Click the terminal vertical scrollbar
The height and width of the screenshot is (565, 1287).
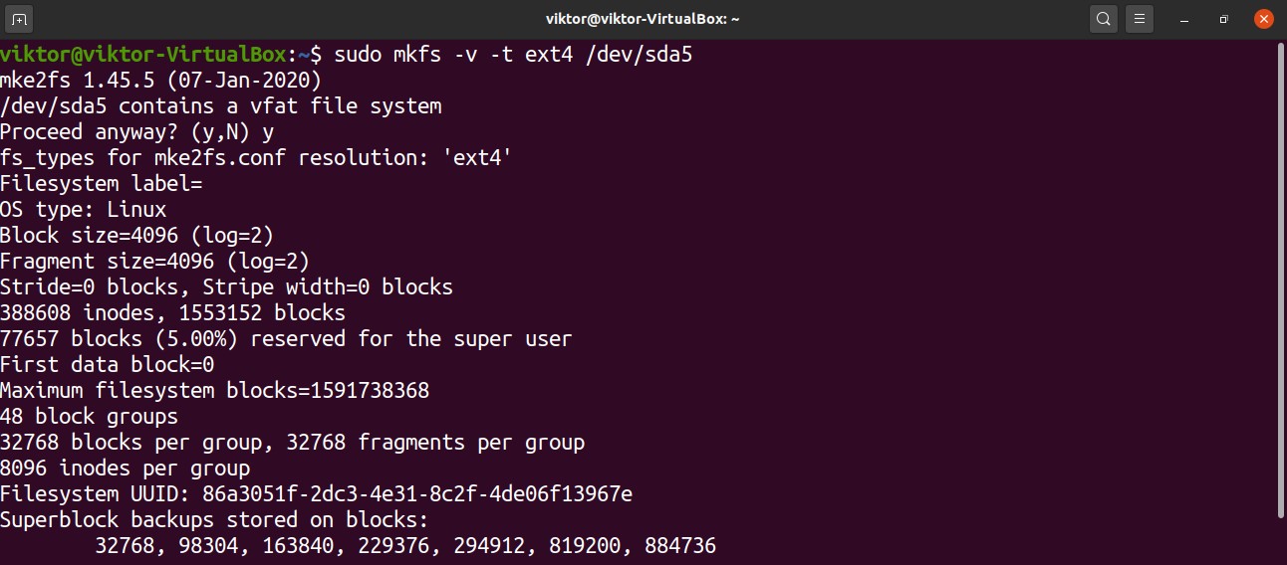point(1280,279)
